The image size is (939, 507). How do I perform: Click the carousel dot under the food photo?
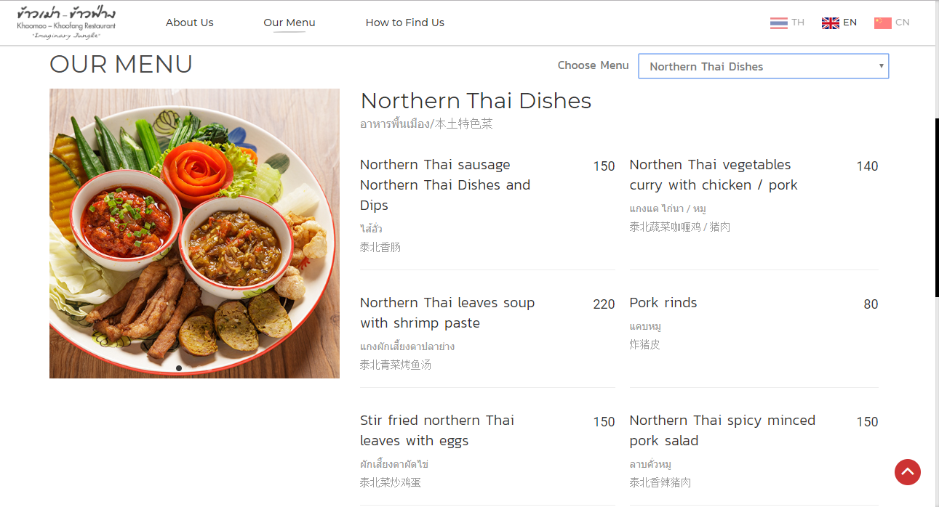tap(179, 368)
